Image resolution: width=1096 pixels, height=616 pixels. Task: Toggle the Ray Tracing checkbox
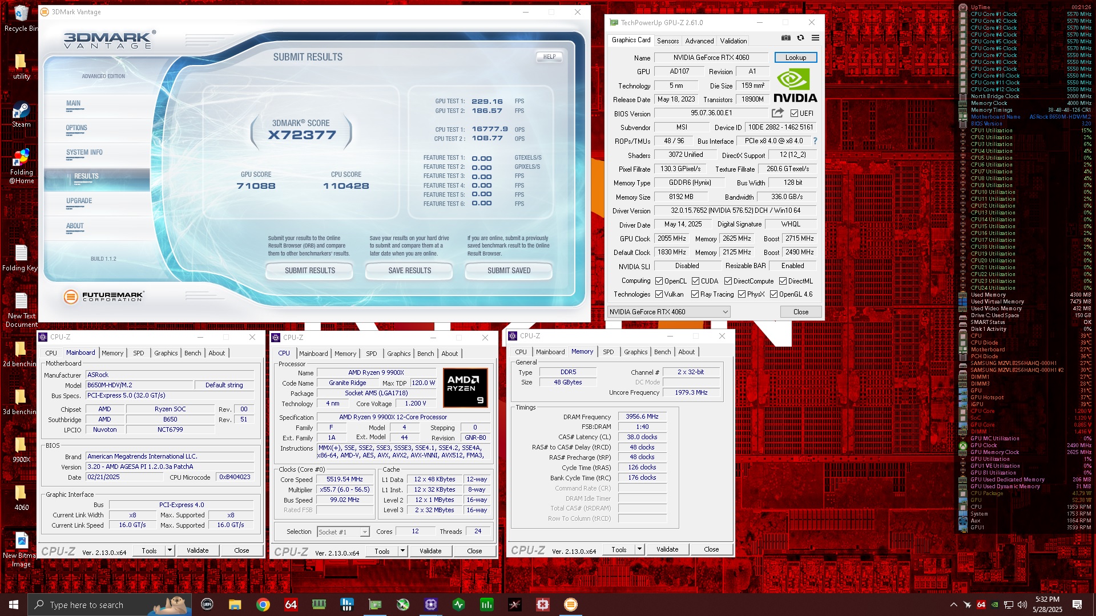coord(695,294)
